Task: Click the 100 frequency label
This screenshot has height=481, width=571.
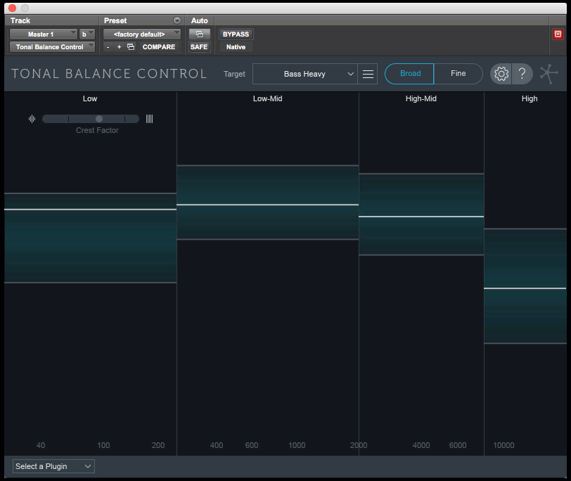Action: pyautogui.click(x=103, y=445)
